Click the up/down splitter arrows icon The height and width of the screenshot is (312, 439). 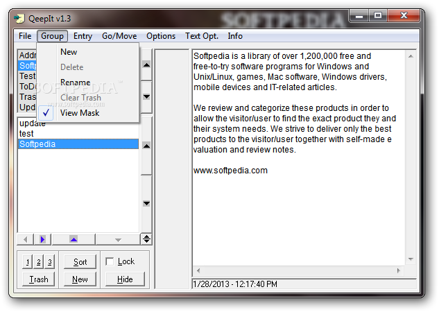tap(146, 239)
